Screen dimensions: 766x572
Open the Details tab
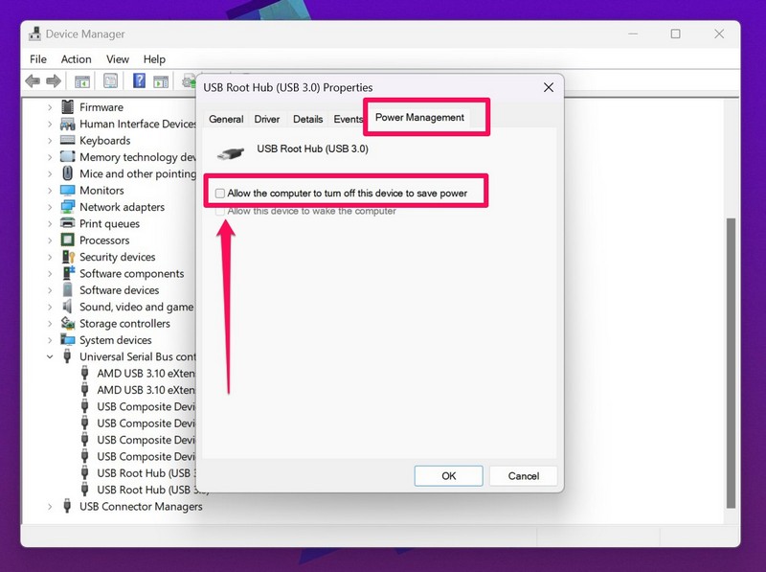[307, 119]
